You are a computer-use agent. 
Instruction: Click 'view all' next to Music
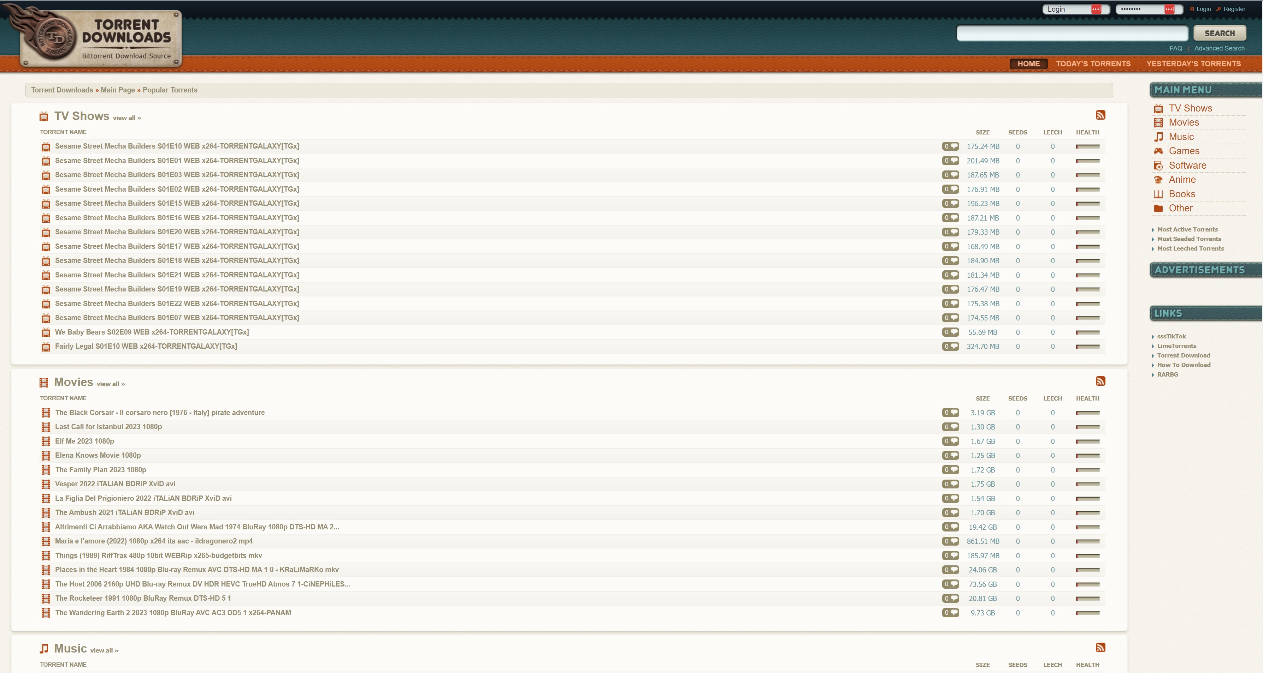pos(104,650)
